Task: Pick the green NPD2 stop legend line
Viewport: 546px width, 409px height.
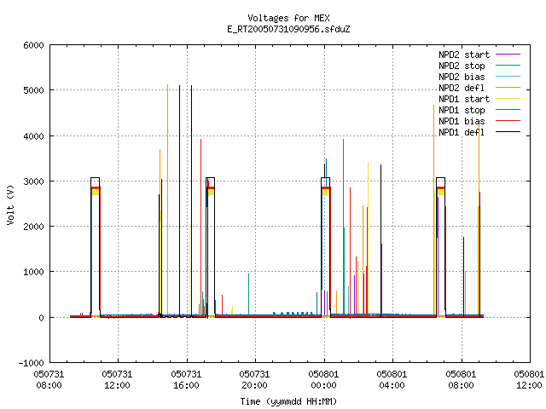Action: point(508,65)
